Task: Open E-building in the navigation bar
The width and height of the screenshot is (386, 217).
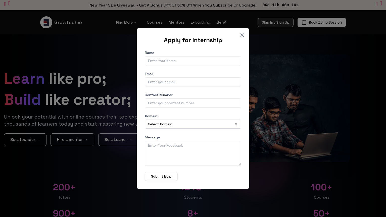Action: (x=200, y=22)
